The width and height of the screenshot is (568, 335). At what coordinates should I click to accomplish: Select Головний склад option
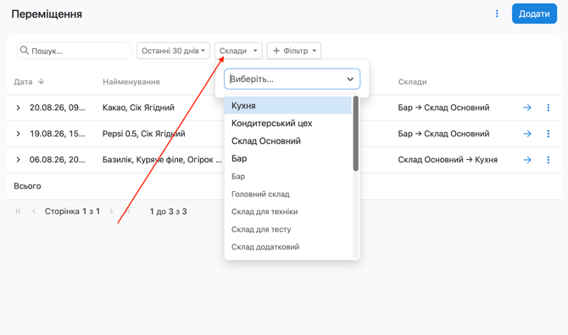click(x=288, y=194)
